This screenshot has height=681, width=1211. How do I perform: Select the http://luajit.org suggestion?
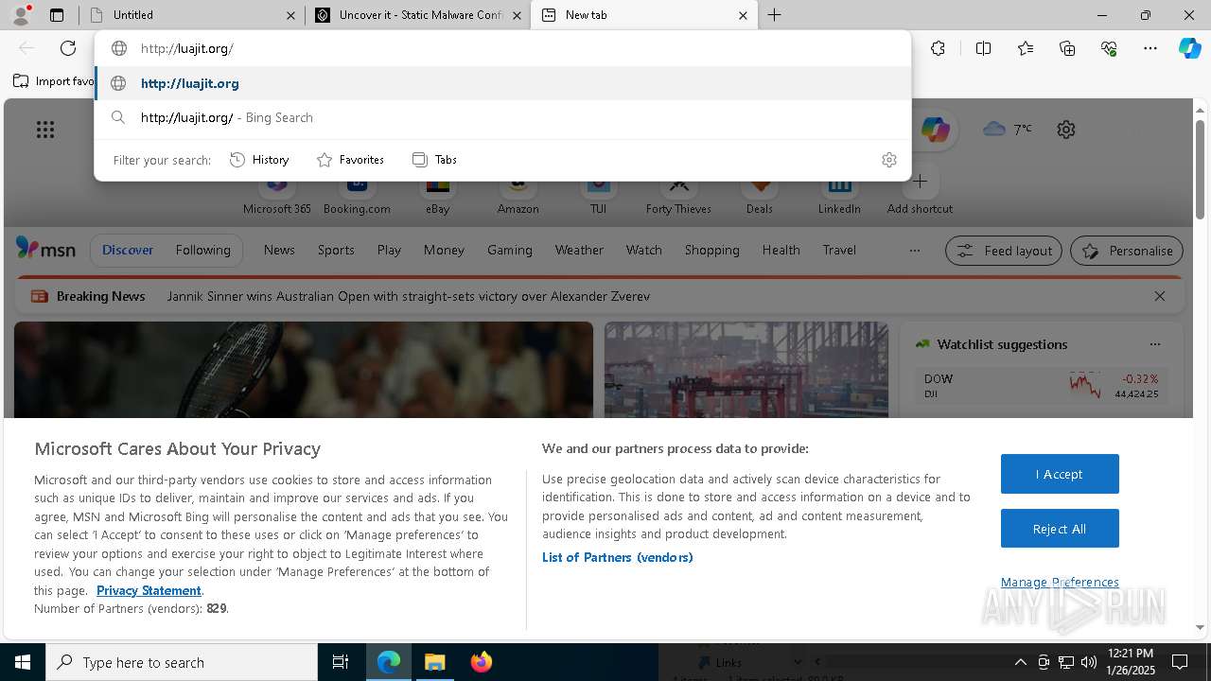502,83
